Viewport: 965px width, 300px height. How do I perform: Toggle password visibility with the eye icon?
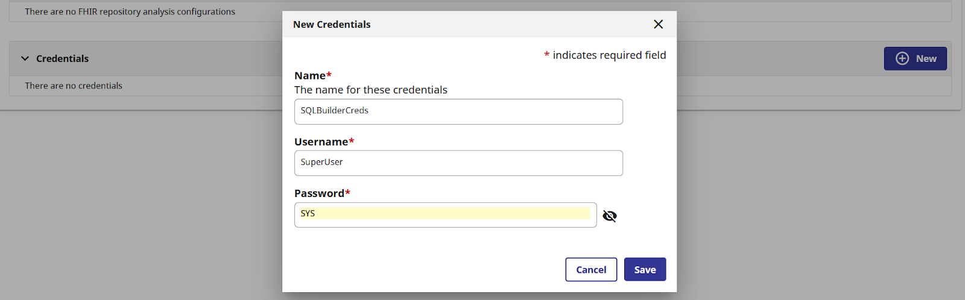tap(610, 216)
